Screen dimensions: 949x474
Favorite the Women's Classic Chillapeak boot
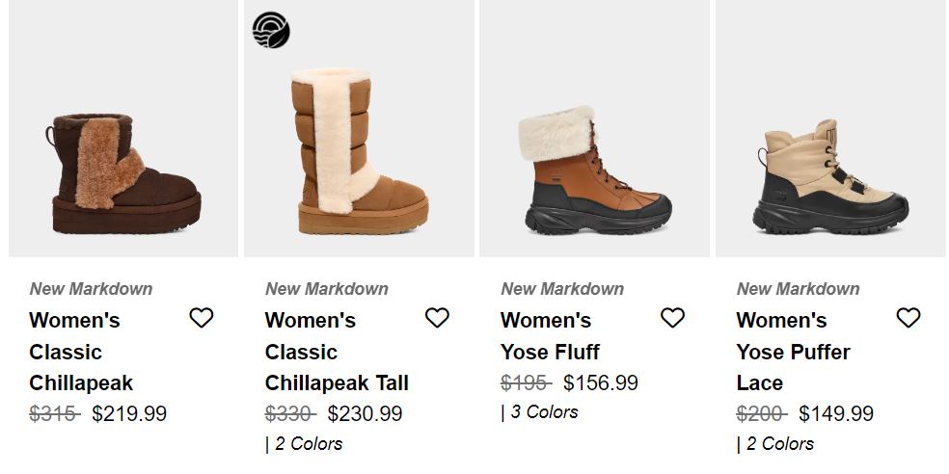tap(201, 317)
